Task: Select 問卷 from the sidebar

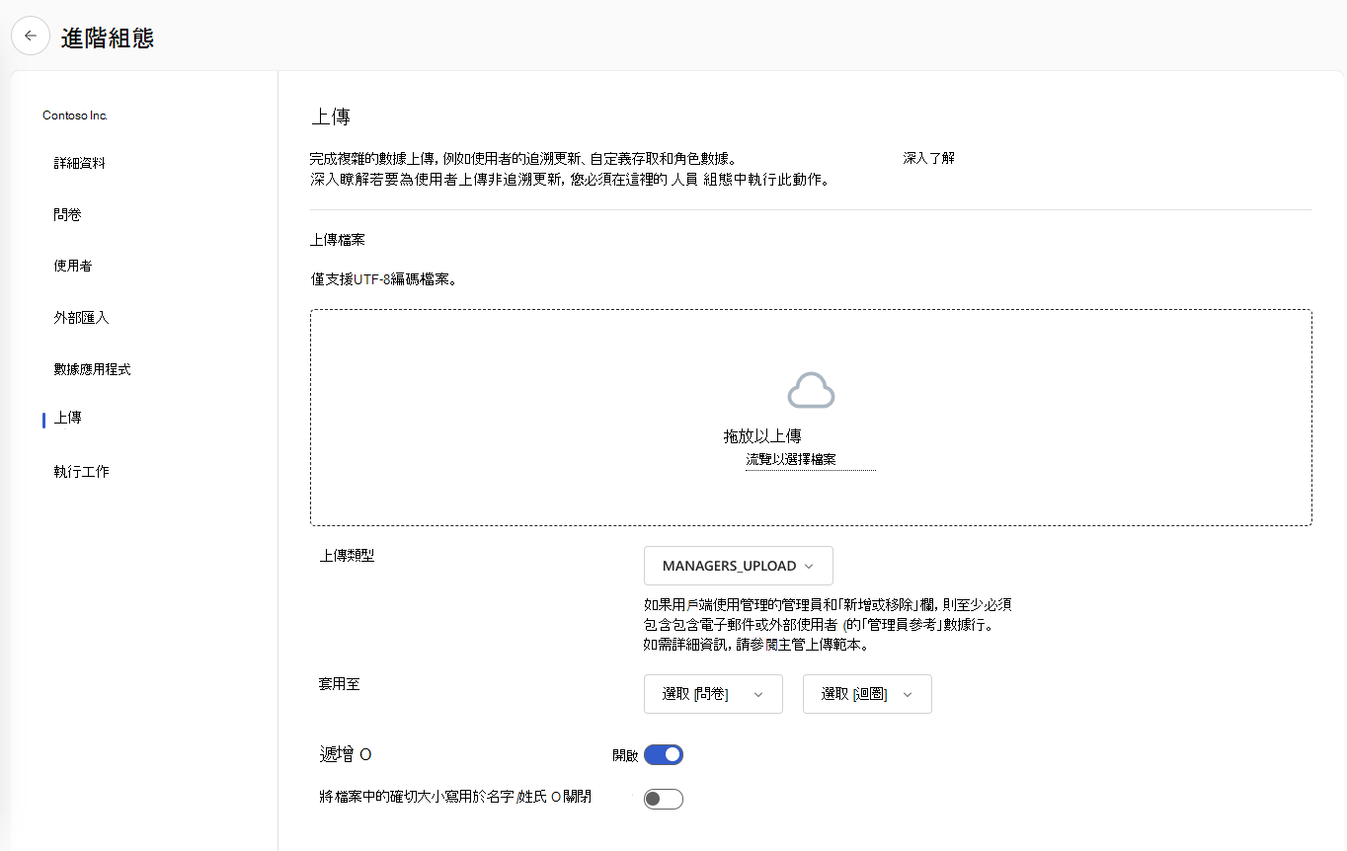Action: (x=67, y=214)
